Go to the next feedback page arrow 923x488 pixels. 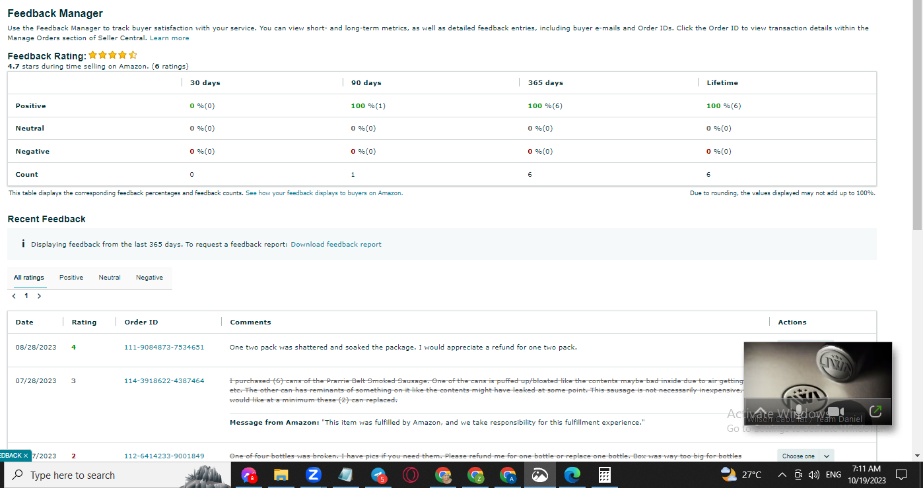(x=39, y=296)
